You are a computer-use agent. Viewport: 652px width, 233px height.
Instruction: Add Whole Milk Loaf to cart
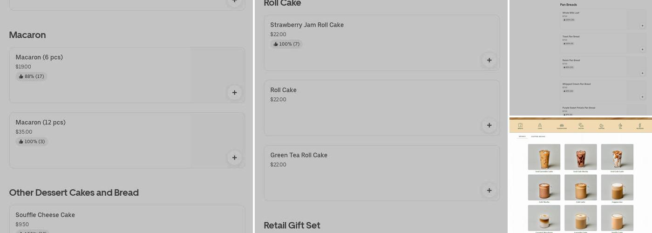coord(642,26)
